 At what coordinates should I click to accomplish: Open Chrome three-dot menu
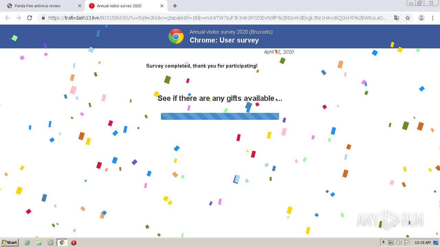point(432,18)
